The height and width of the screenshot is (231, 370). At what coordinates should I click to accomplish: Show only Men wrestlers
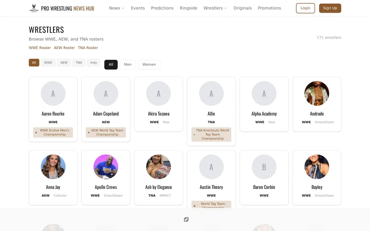[128, 64]
